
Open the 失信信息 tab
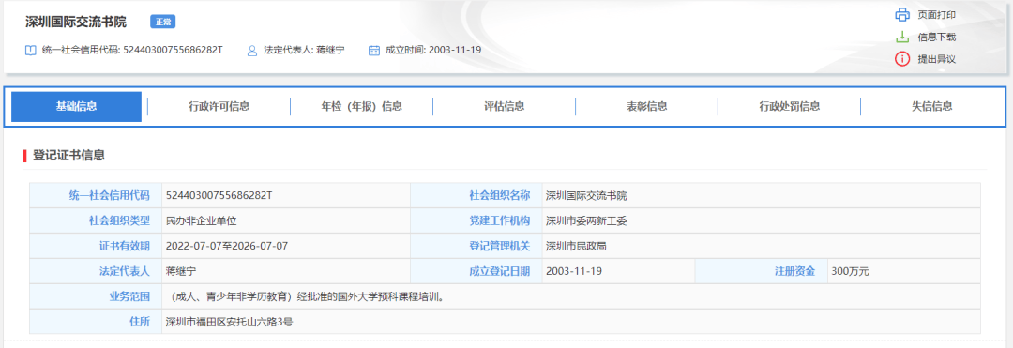point(931,107)
